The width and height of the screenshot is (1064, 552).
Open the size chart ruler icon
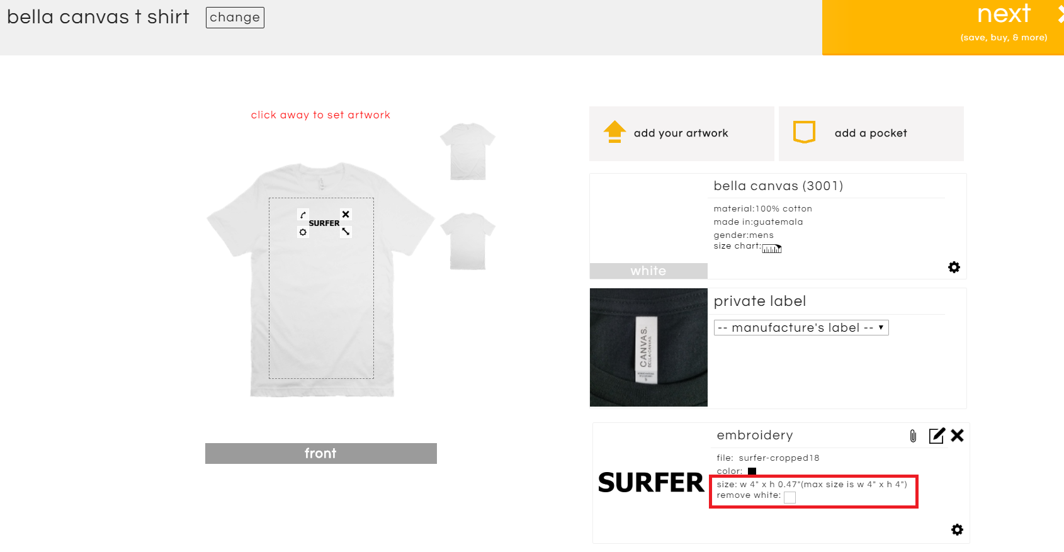click(x=772, y=247)
